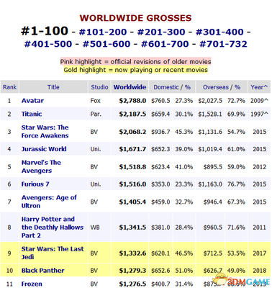Go to the #201-300 rankings page
The height and width of the screenshot is (288, 272).
click(x=161, y=32)
